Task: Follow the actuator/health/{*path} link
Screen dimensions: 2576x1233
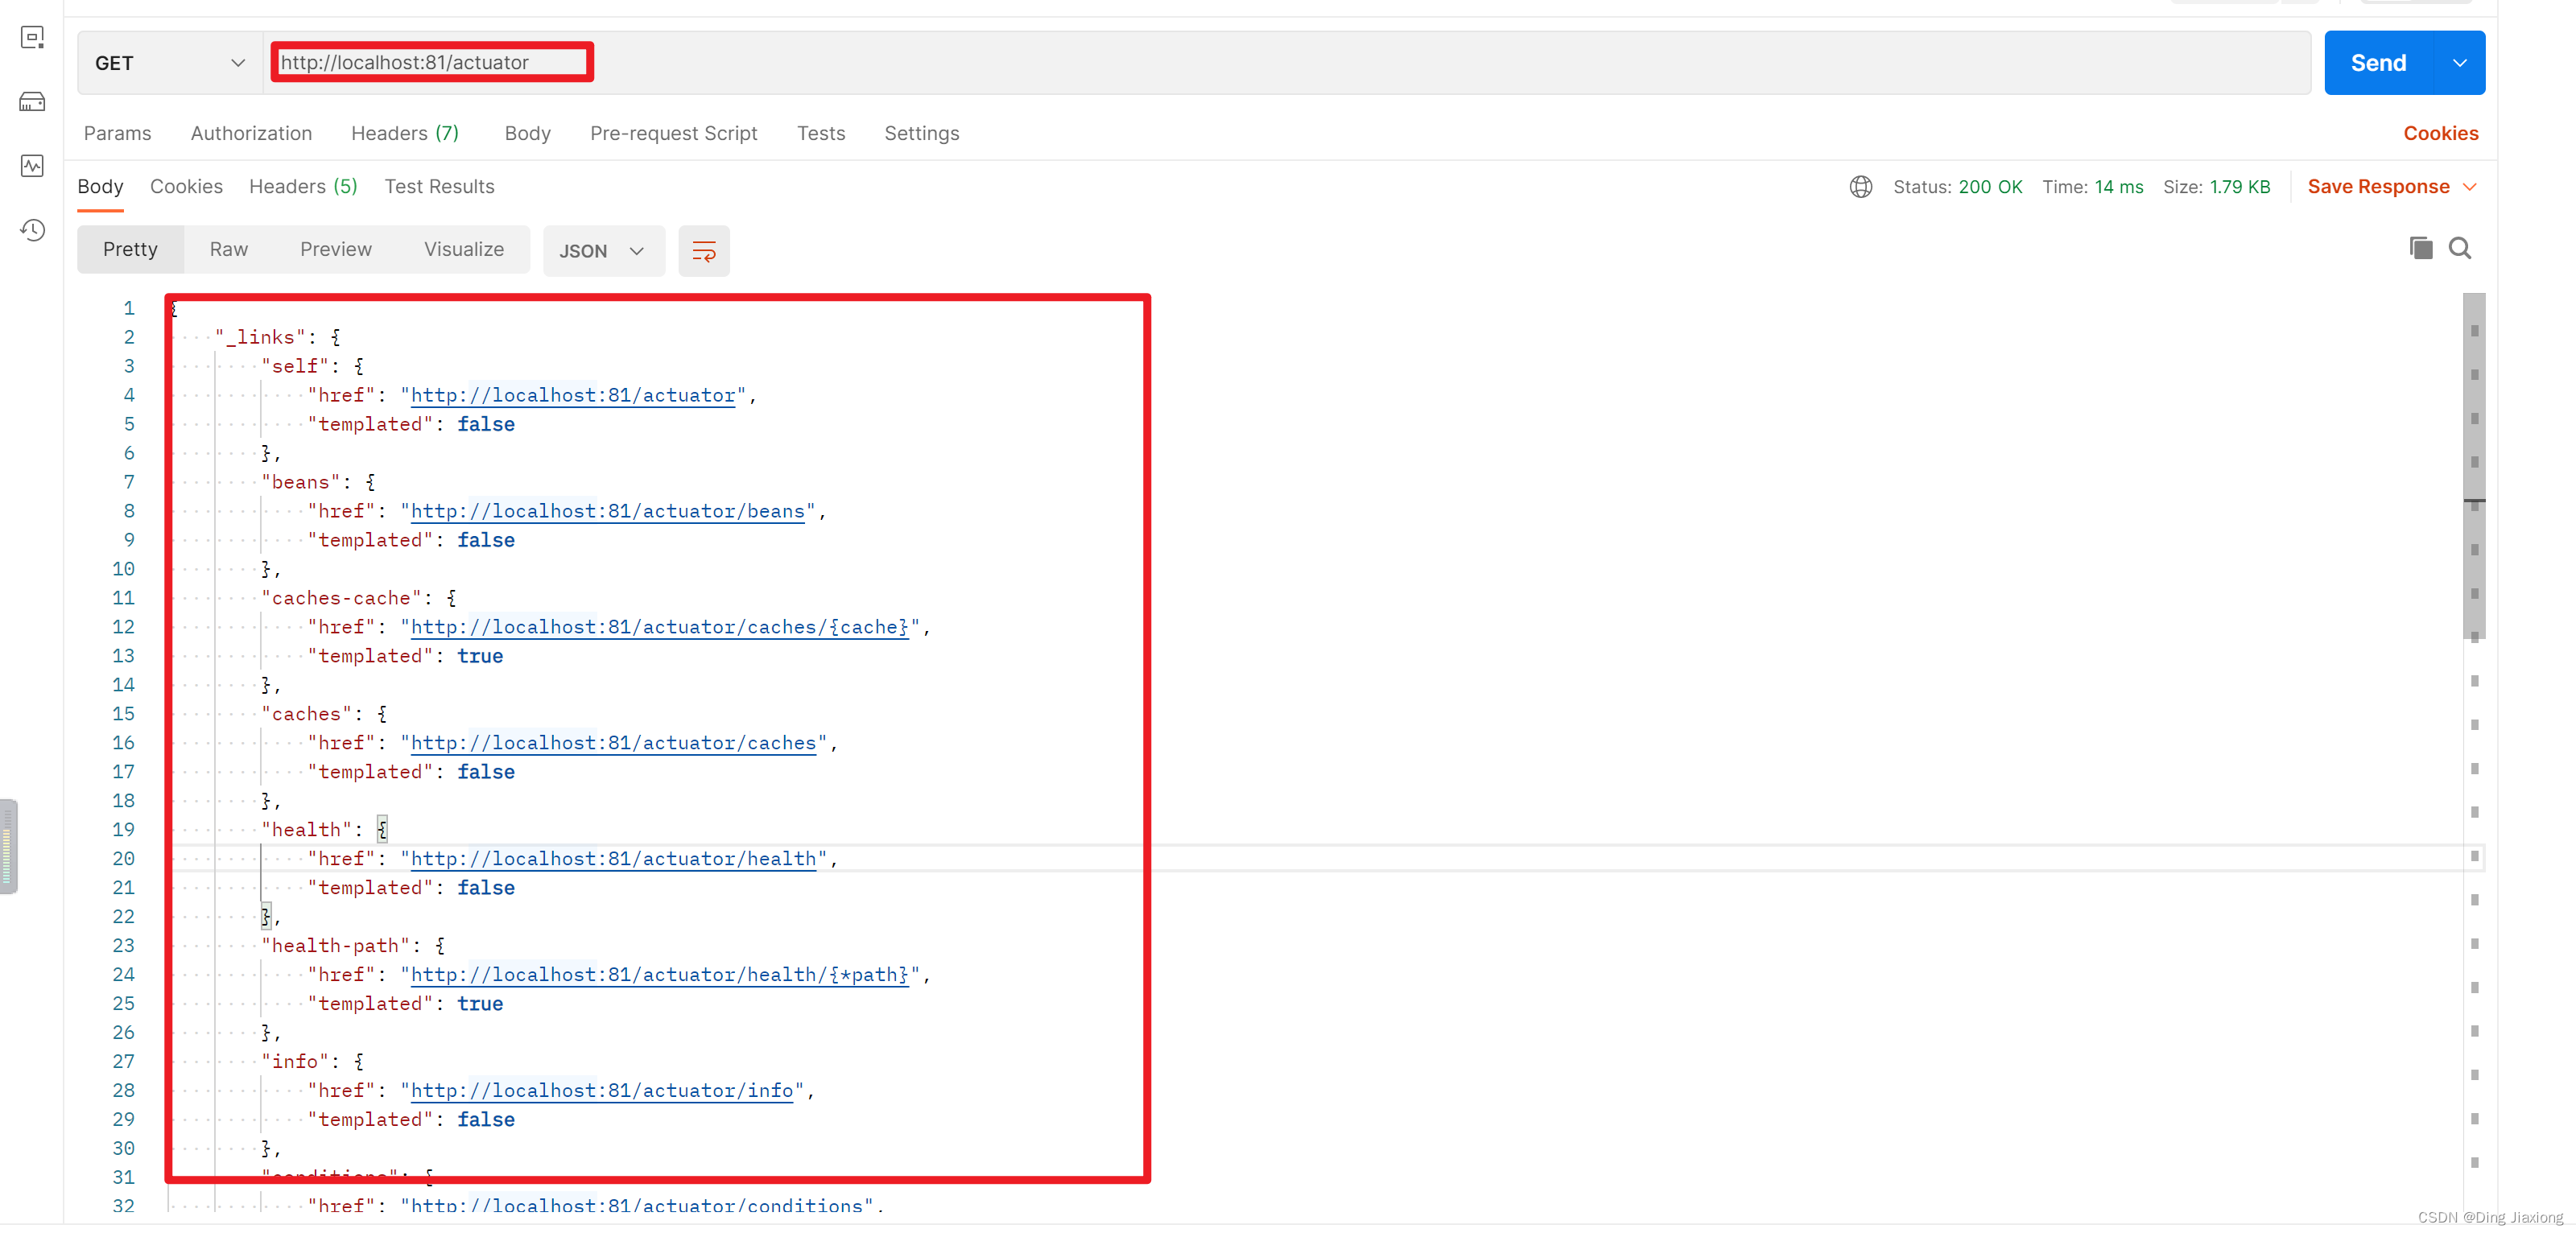Action: (x=660, y=976)
